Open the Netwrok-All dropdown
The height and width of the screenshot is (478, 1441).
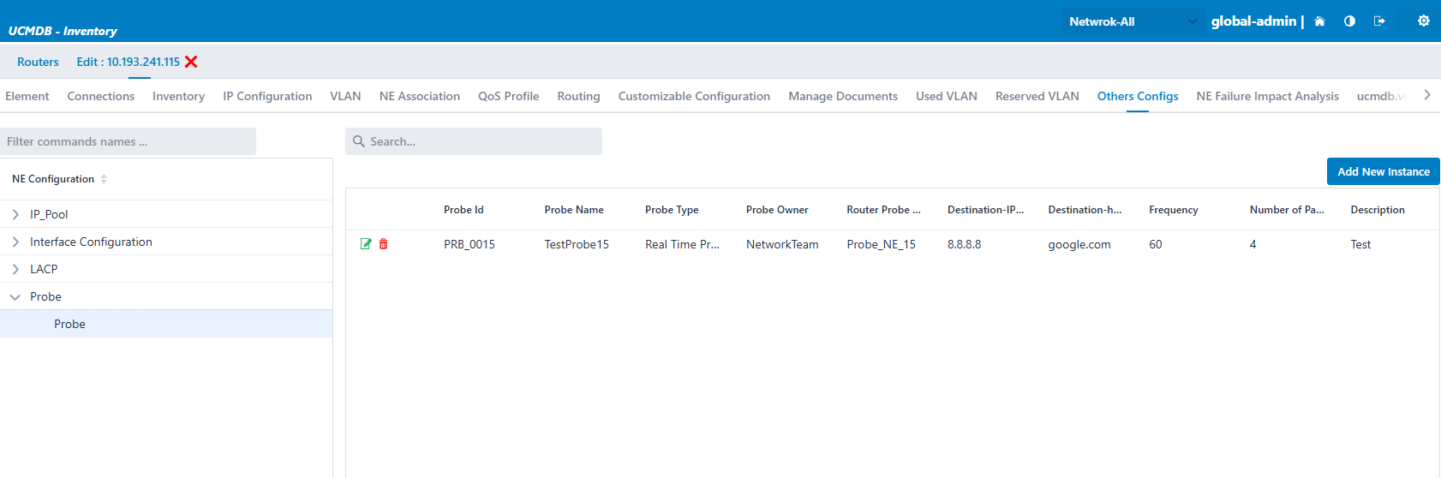click(x=1131, y=21)
